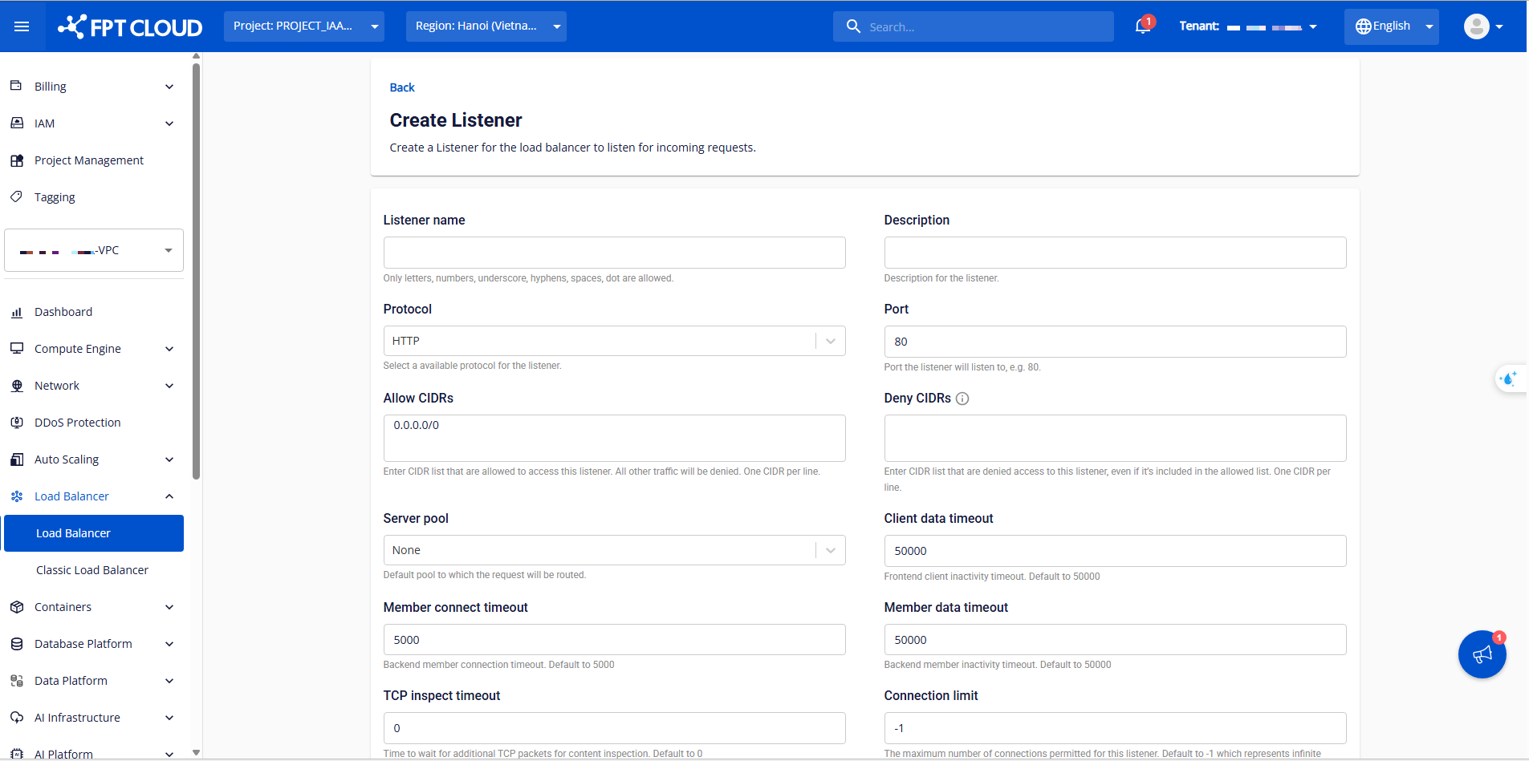Click the sidebar vertical scrollbar
This screenshot has height=761, width=1529.
[x=197, y=273]
